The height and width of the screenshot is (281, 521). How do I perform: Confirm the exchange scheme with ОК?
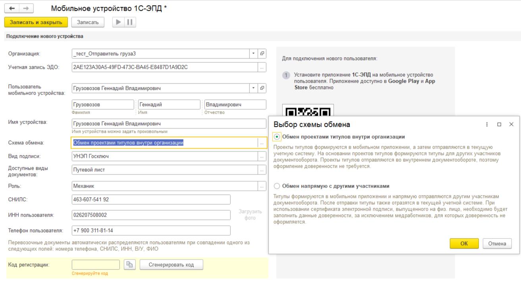coord(464,244)
